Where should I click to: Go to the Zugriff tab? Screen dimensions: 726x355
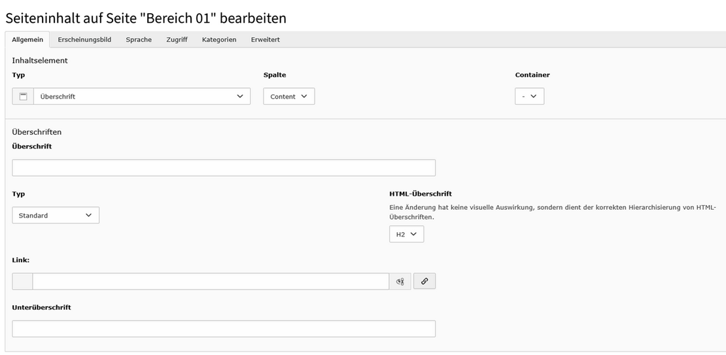click(177, 40)
